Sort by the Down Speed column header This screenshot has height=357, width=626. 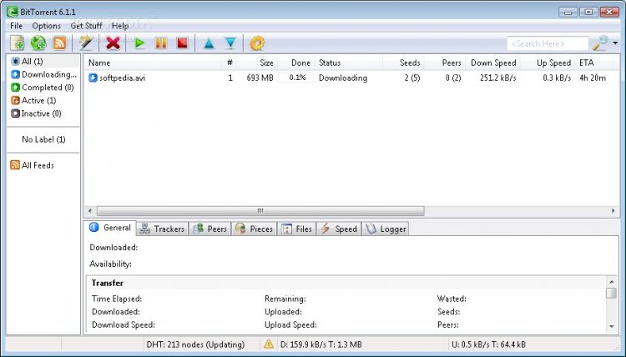tap(492, 63)
